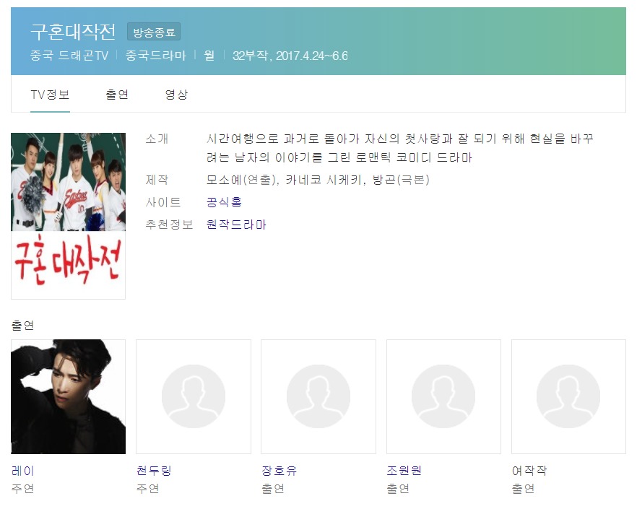637x509 pixels.
Task: Select the TV정보 tab
Action: 50,95
